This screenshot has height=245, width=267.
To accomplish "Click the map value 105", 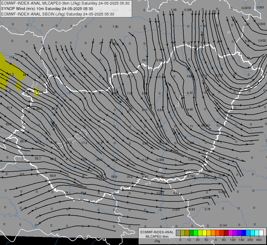I will 22,174.
